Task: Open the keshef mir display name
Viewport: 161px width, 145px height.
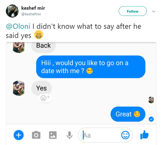Action: [x=33, y=8]
